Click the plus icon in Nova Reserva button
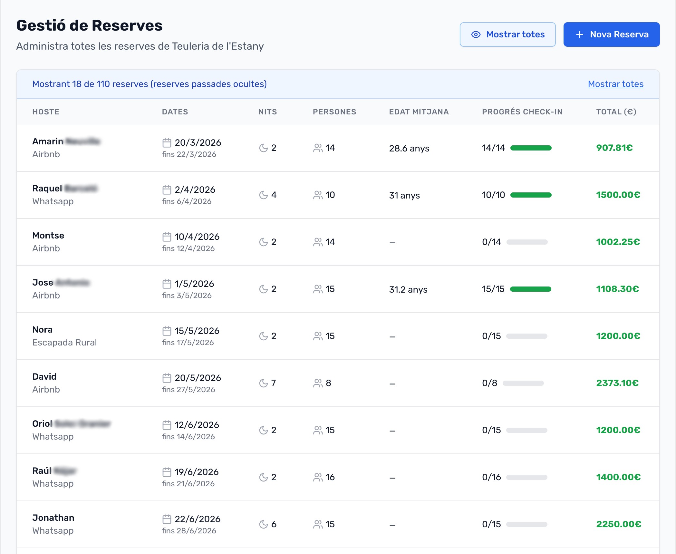Viewport: 676px width, 554px height. tap(579, 34)
